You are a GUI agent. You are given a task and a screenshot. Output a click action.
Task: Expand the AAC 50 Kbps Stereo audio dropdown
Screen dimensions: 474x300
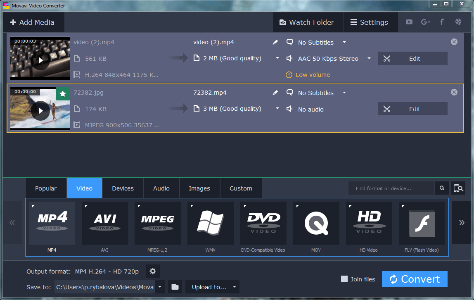369,59
